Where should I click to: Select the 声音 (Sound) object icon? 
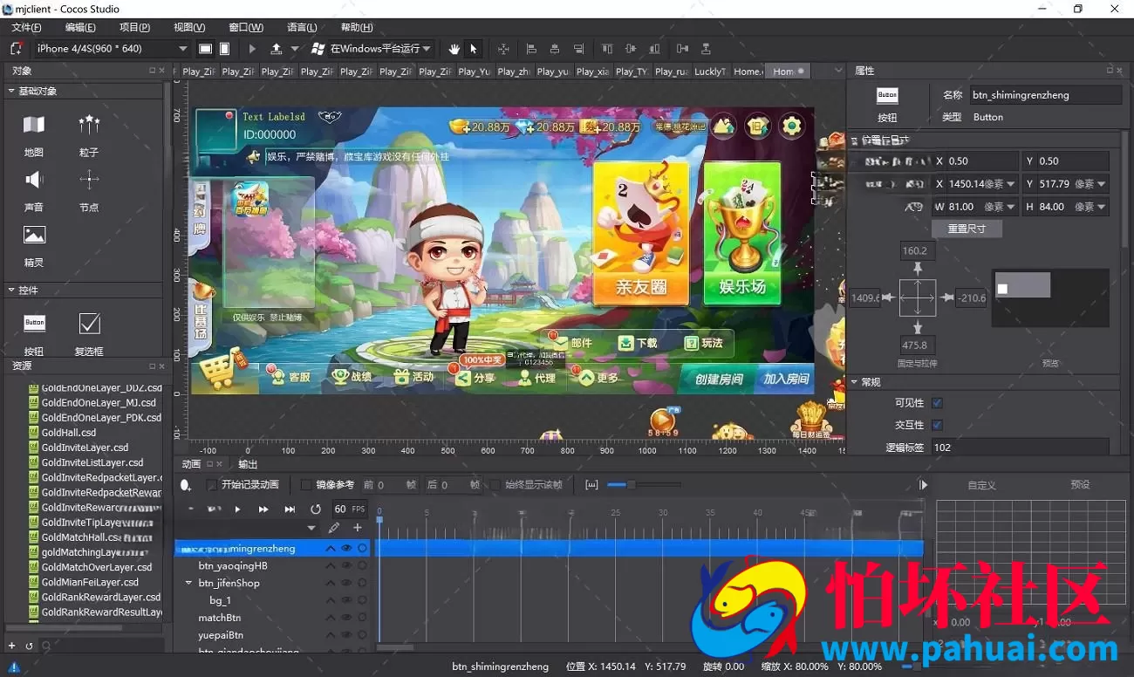(x=34, y=180)
